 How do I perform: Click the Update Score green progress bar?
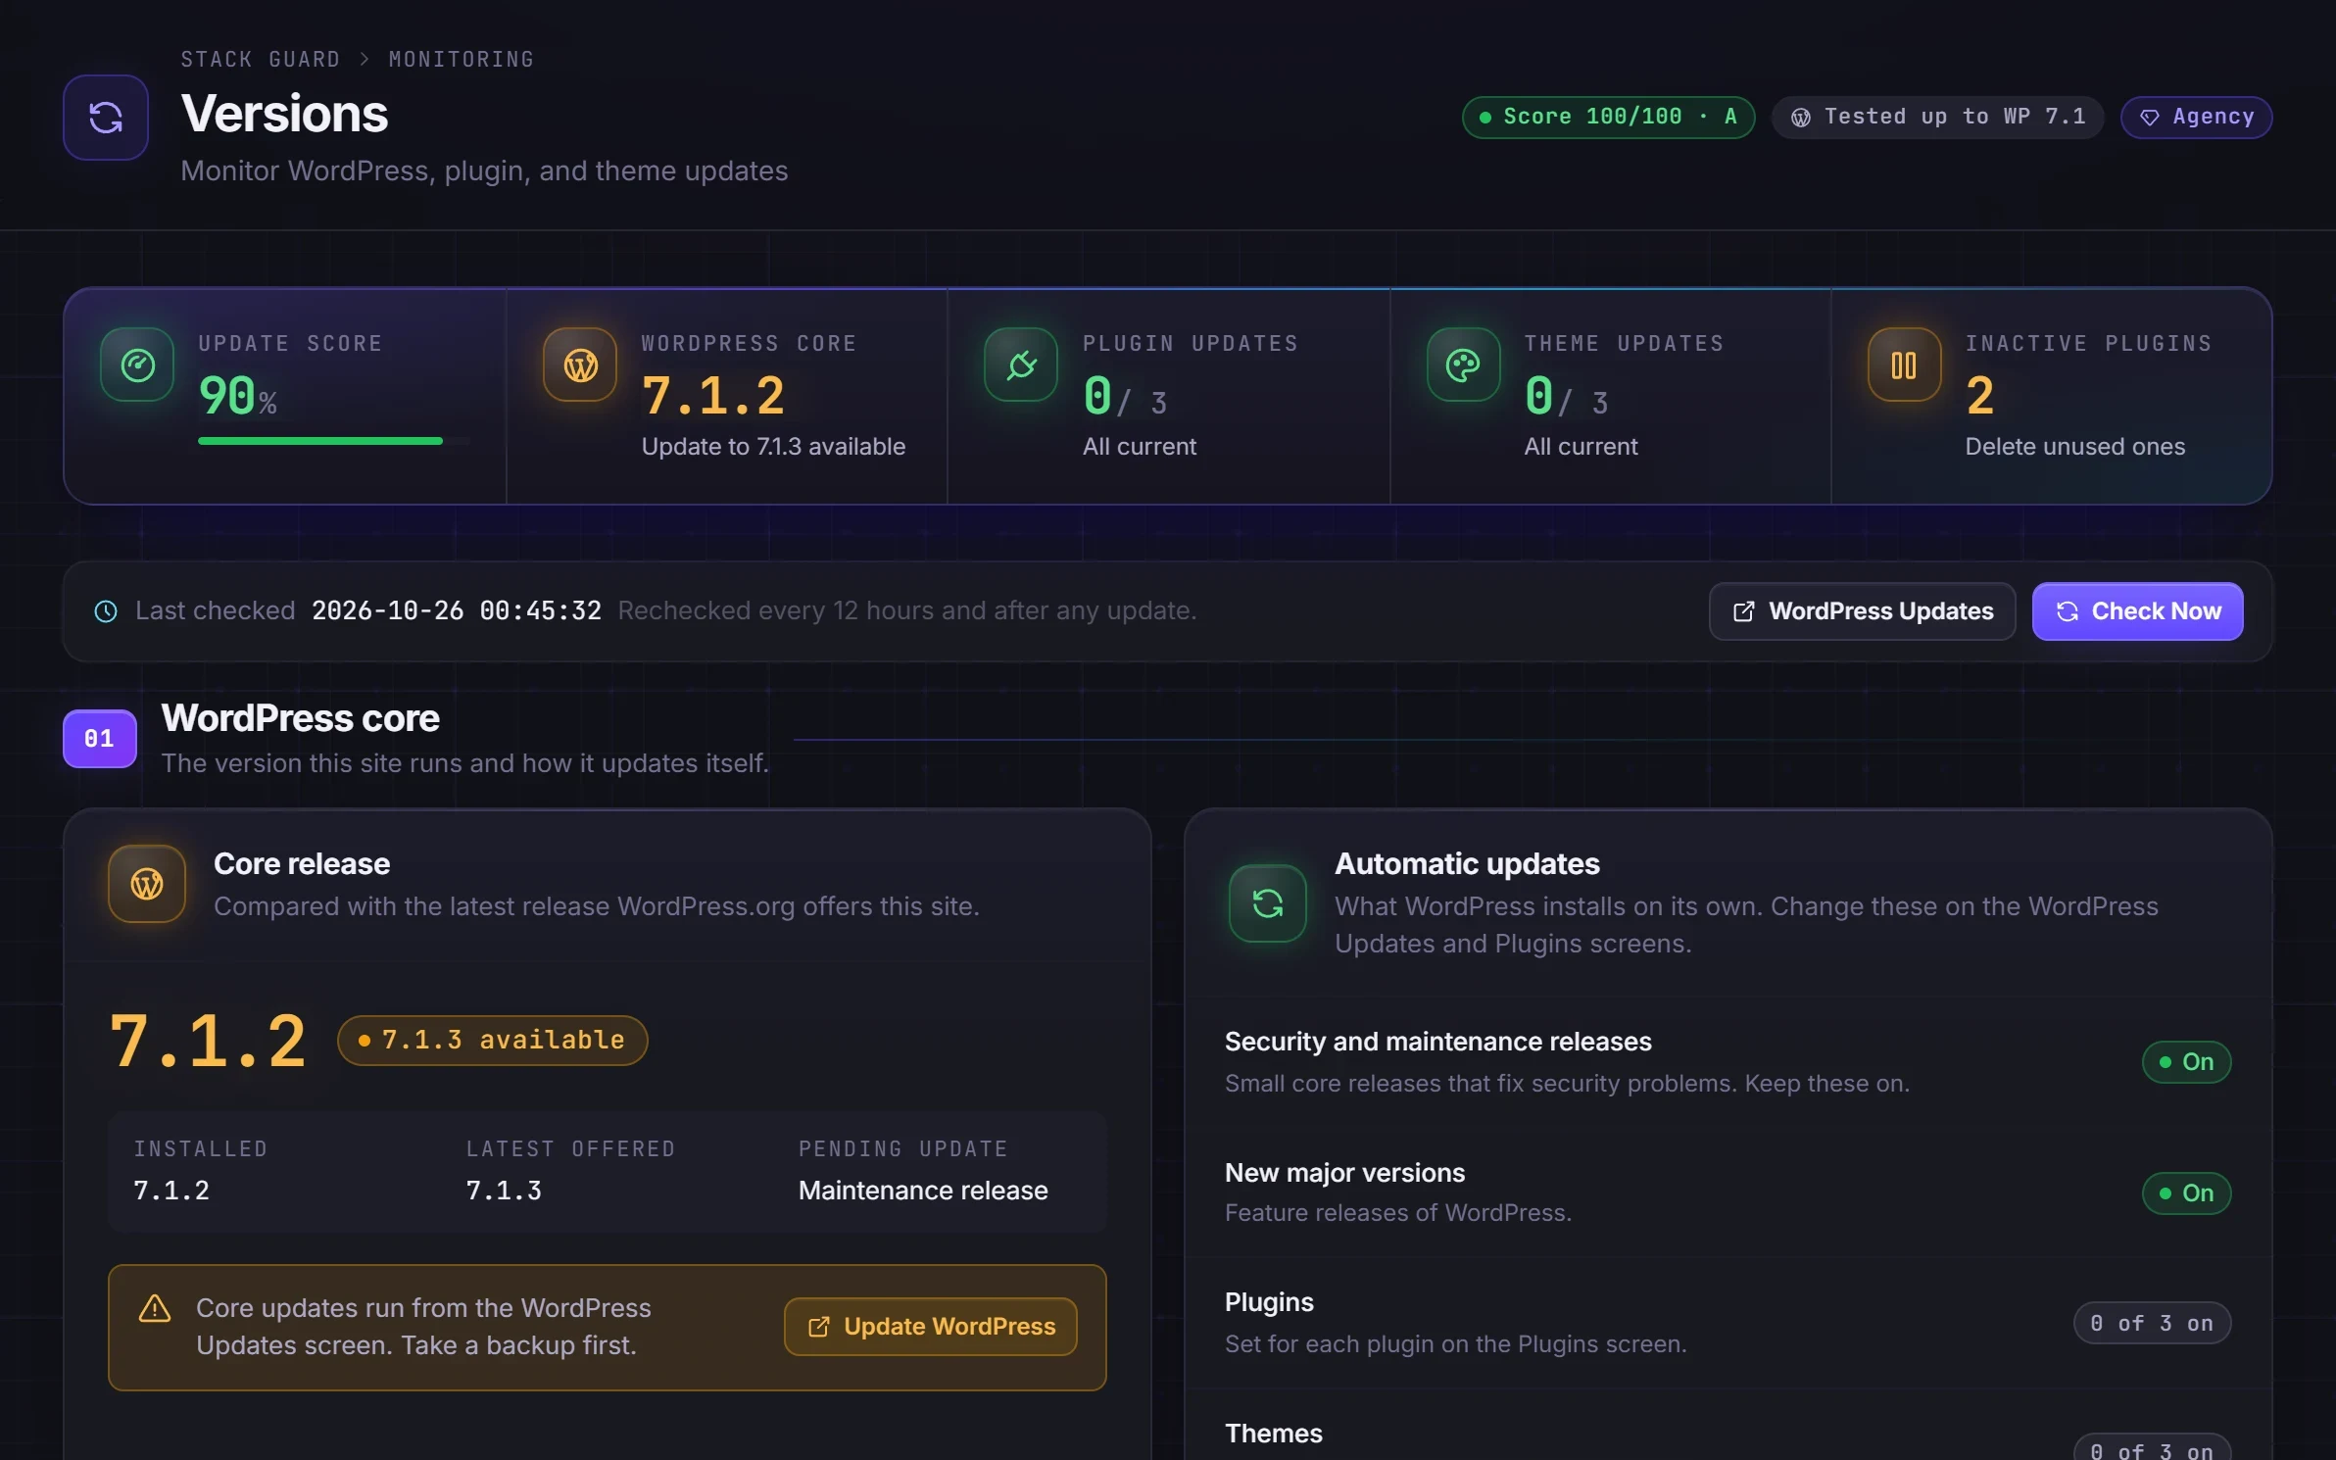320,442
